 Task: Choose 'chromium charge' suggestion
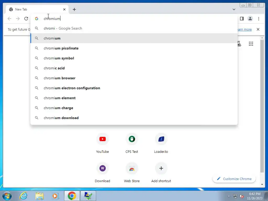point(134,108)
